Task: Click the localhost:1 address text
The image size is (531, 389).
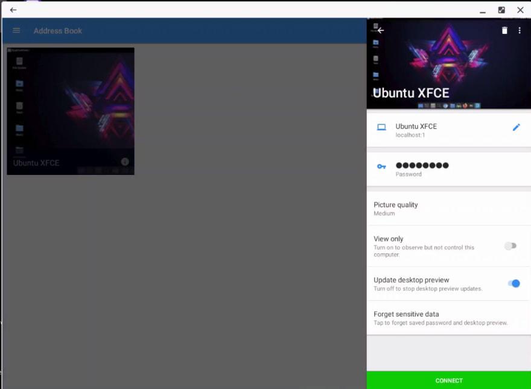Action: point(409,134)
